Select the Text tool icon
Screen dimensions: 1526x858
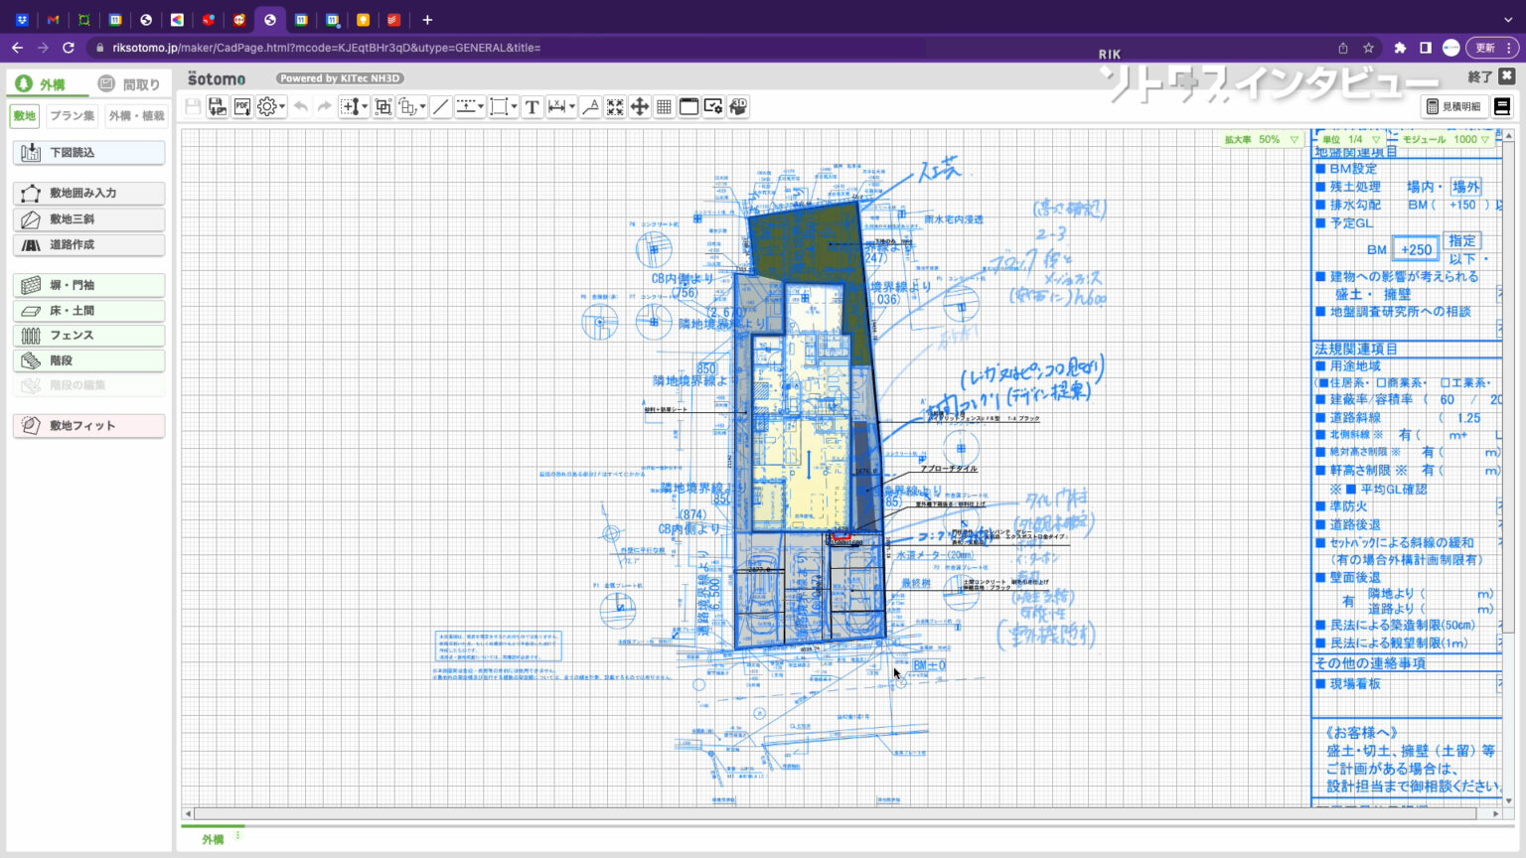[532, 107]
